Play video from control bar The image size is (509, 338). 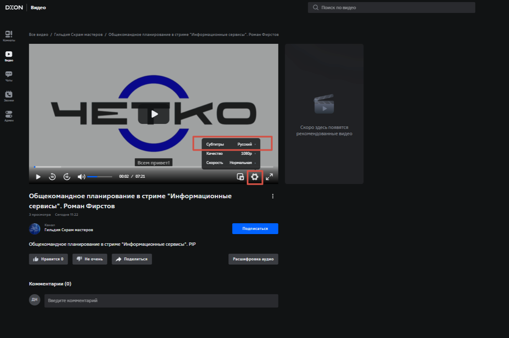pos(38,177)
